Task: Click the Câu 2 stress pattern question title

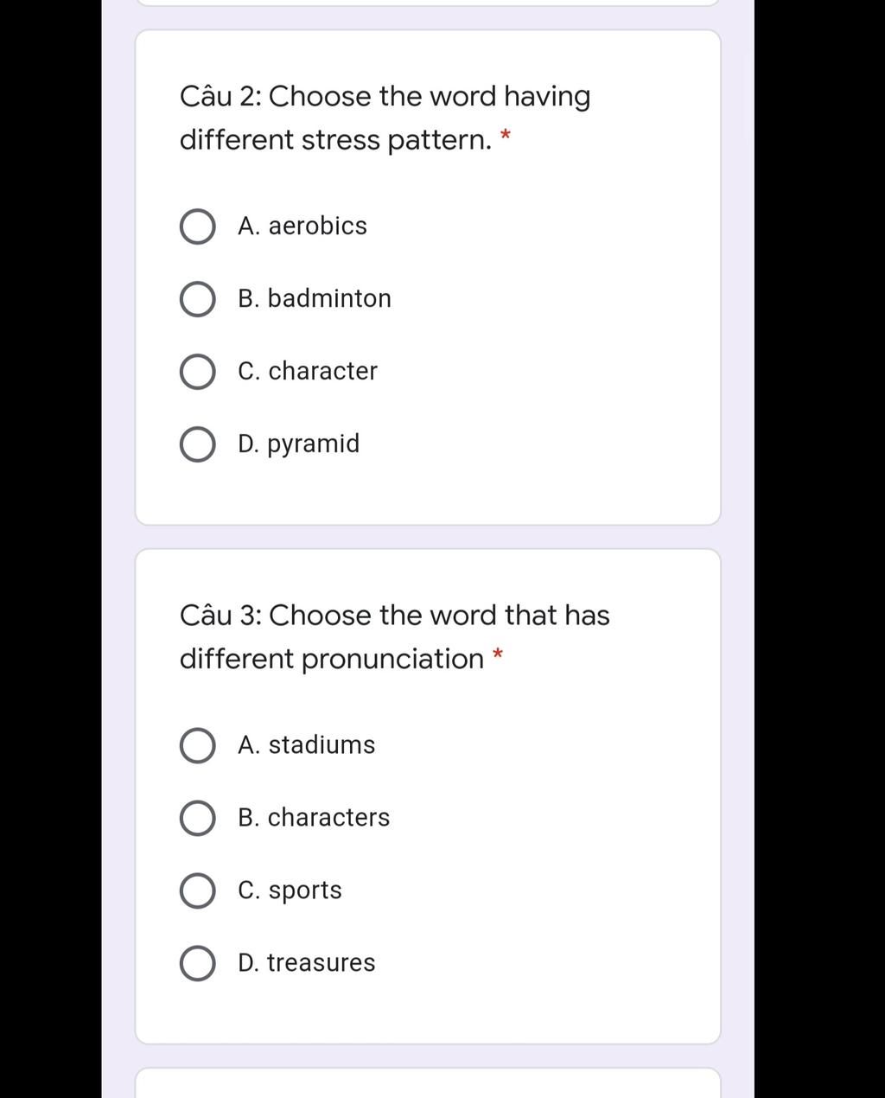Action: pyautogui.click(x=385, y=118)
